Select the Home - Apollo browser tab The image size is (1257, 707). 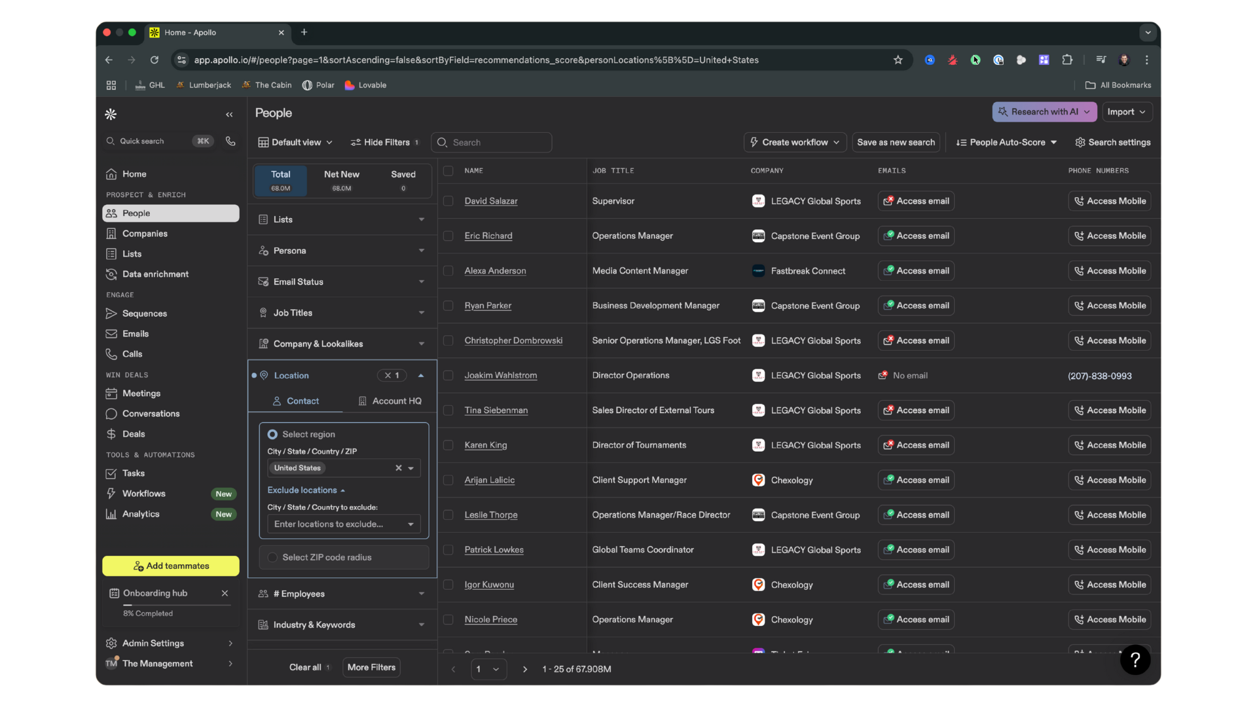click(216, 32)
